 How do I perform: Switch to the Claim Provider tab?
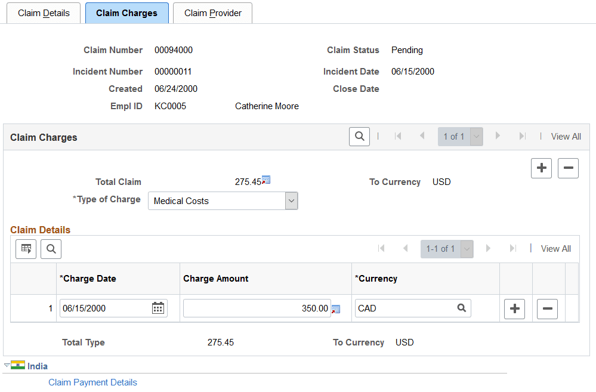212,13
